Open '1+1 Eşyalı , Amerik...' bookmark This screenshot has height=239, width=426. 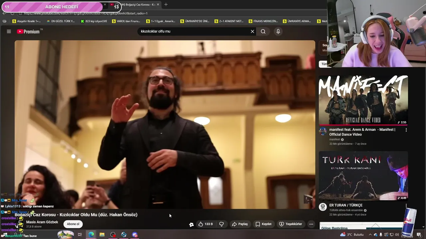pyautogui.click(x=161, y=21)
